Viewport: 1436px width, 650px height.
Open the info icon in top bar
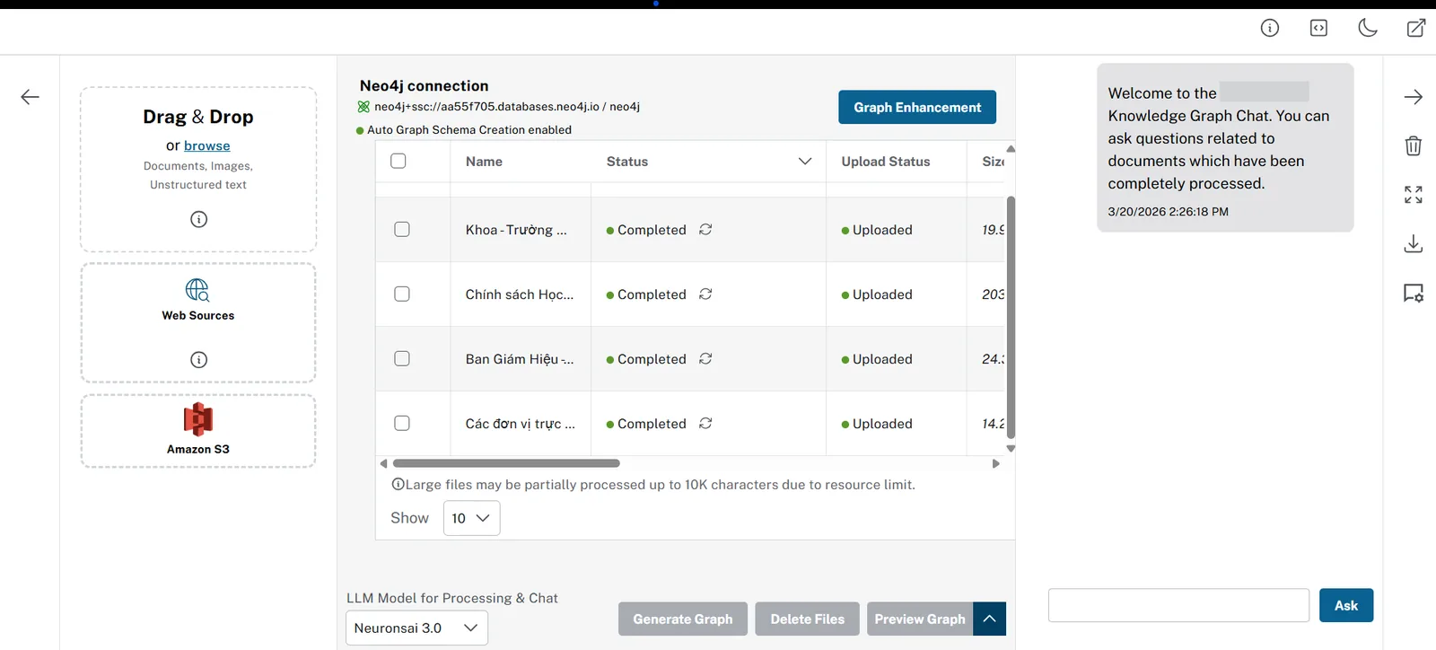[1270, 28]
